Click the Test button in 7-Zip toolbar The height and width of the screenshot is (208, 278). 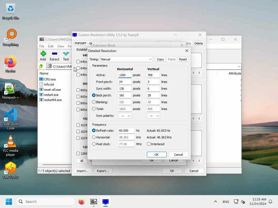point(66,56)
